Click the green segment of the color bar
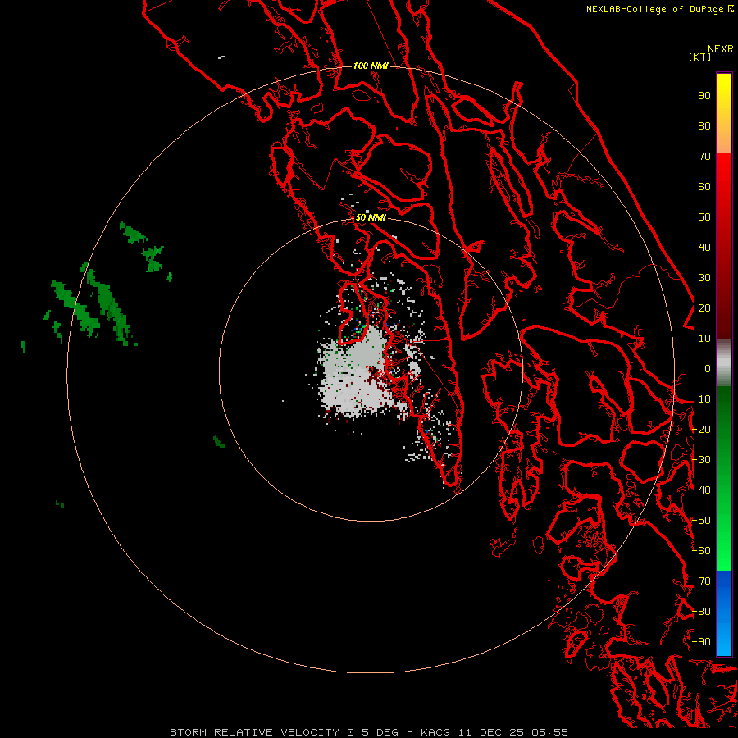The image size is (738, 738). click(x=724, y=479)
